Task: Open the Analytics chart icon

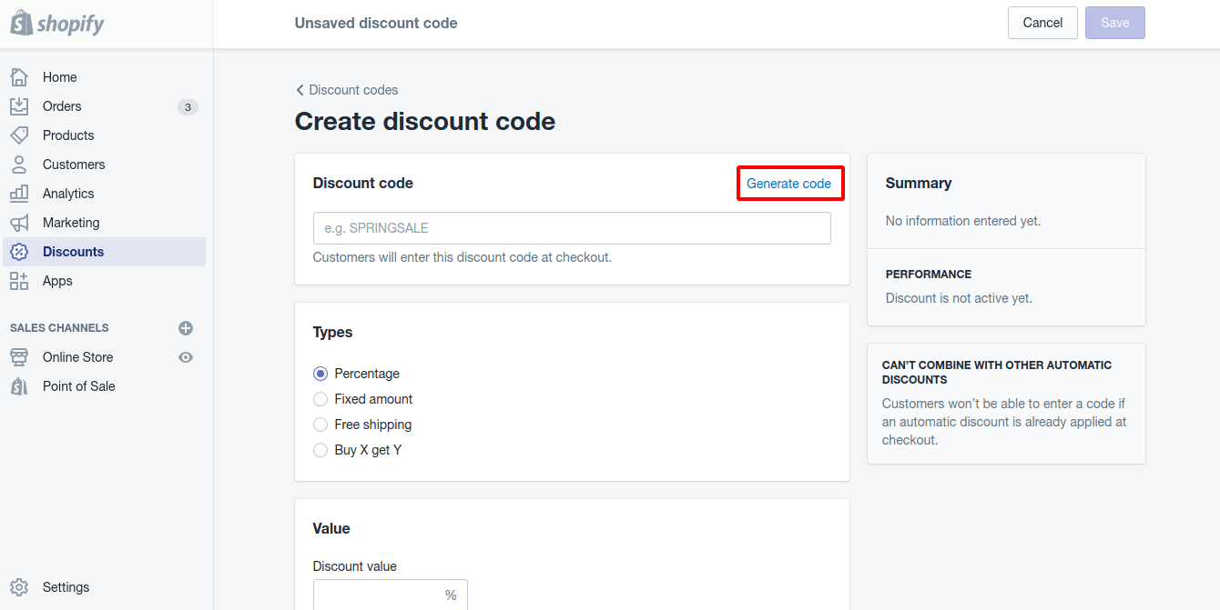Action: [x=19, y=193]
